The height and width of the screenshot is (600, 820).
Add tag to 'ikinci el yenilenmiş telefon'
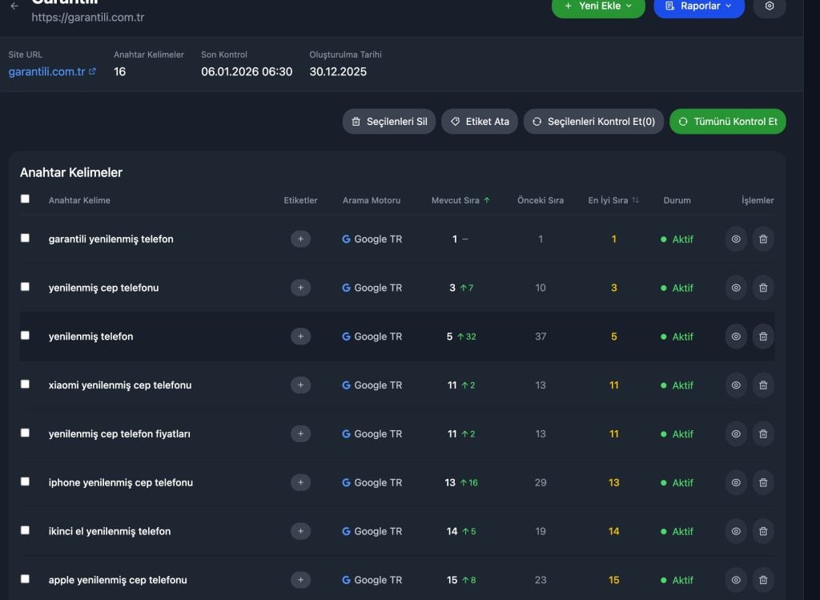click(300, 531)
